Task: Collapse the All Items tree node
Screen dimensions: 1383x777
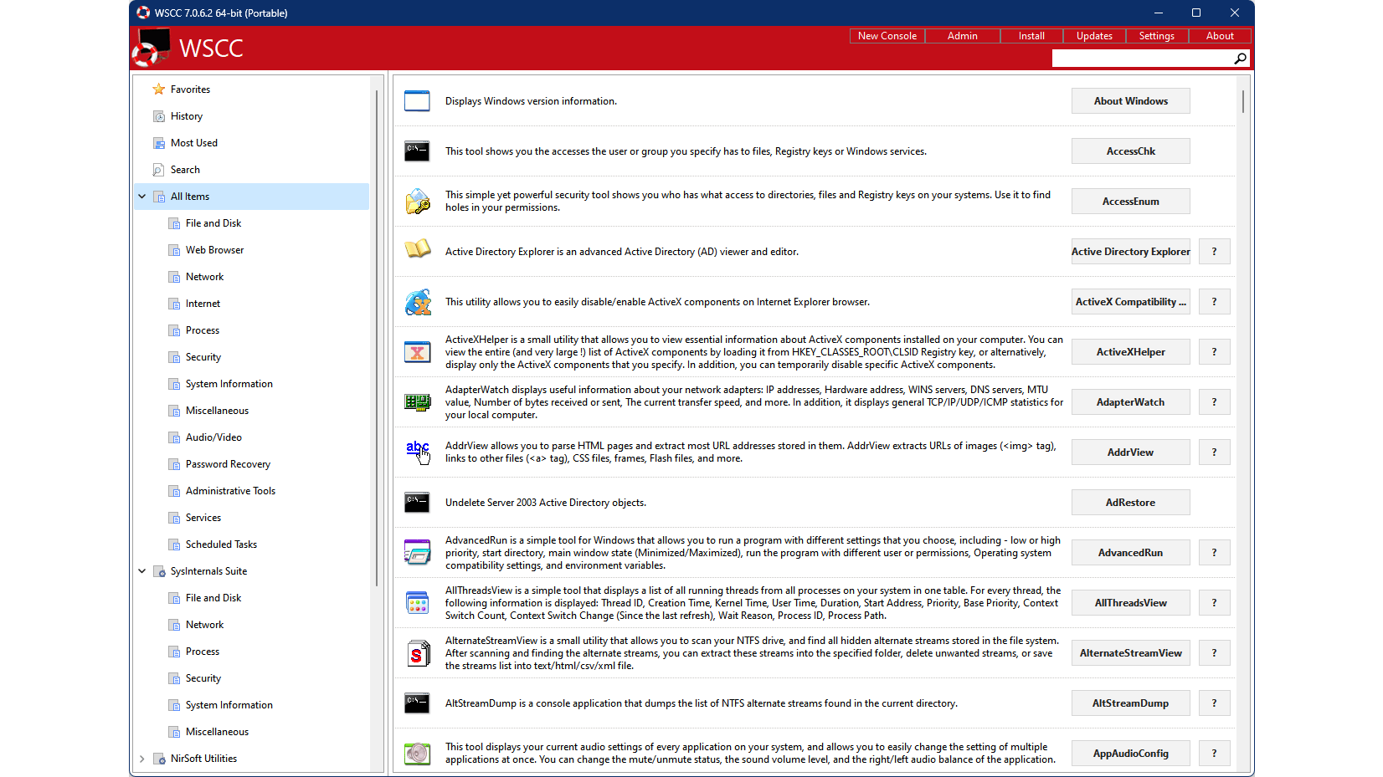Action: coord(142,197)
